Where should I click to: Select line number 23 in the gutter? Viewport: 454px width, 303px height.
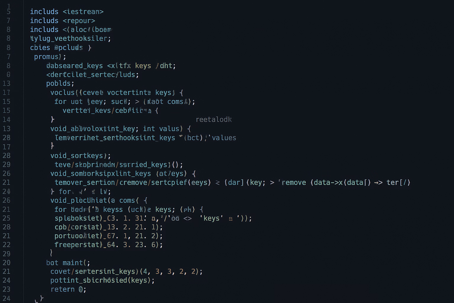click(7, 289)
